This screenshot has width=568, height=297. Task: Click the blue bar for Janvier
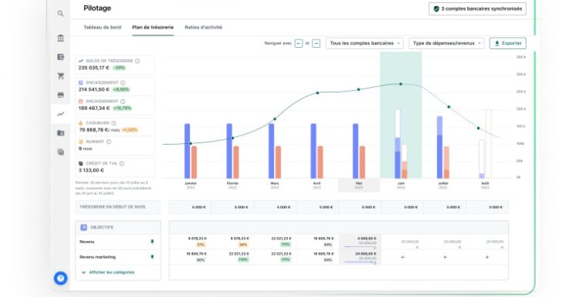187,151
